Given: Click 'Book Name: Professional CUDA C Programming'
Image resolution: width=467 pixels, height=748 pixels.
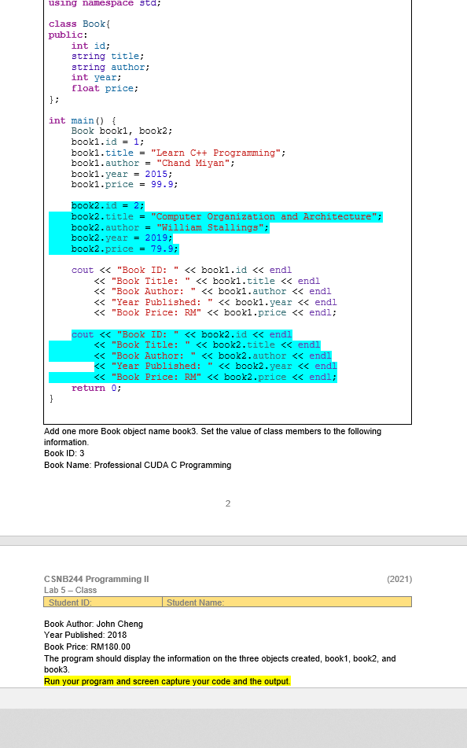Looking at the screenshot, I should [x=138, y=465].
